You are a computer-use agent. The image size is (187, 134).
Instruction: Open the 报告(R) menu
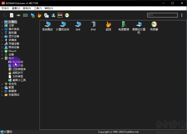coord(27,8)
